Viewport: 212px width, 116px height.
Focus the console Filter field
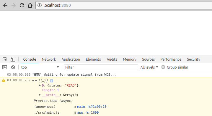[x=101, y=67]
